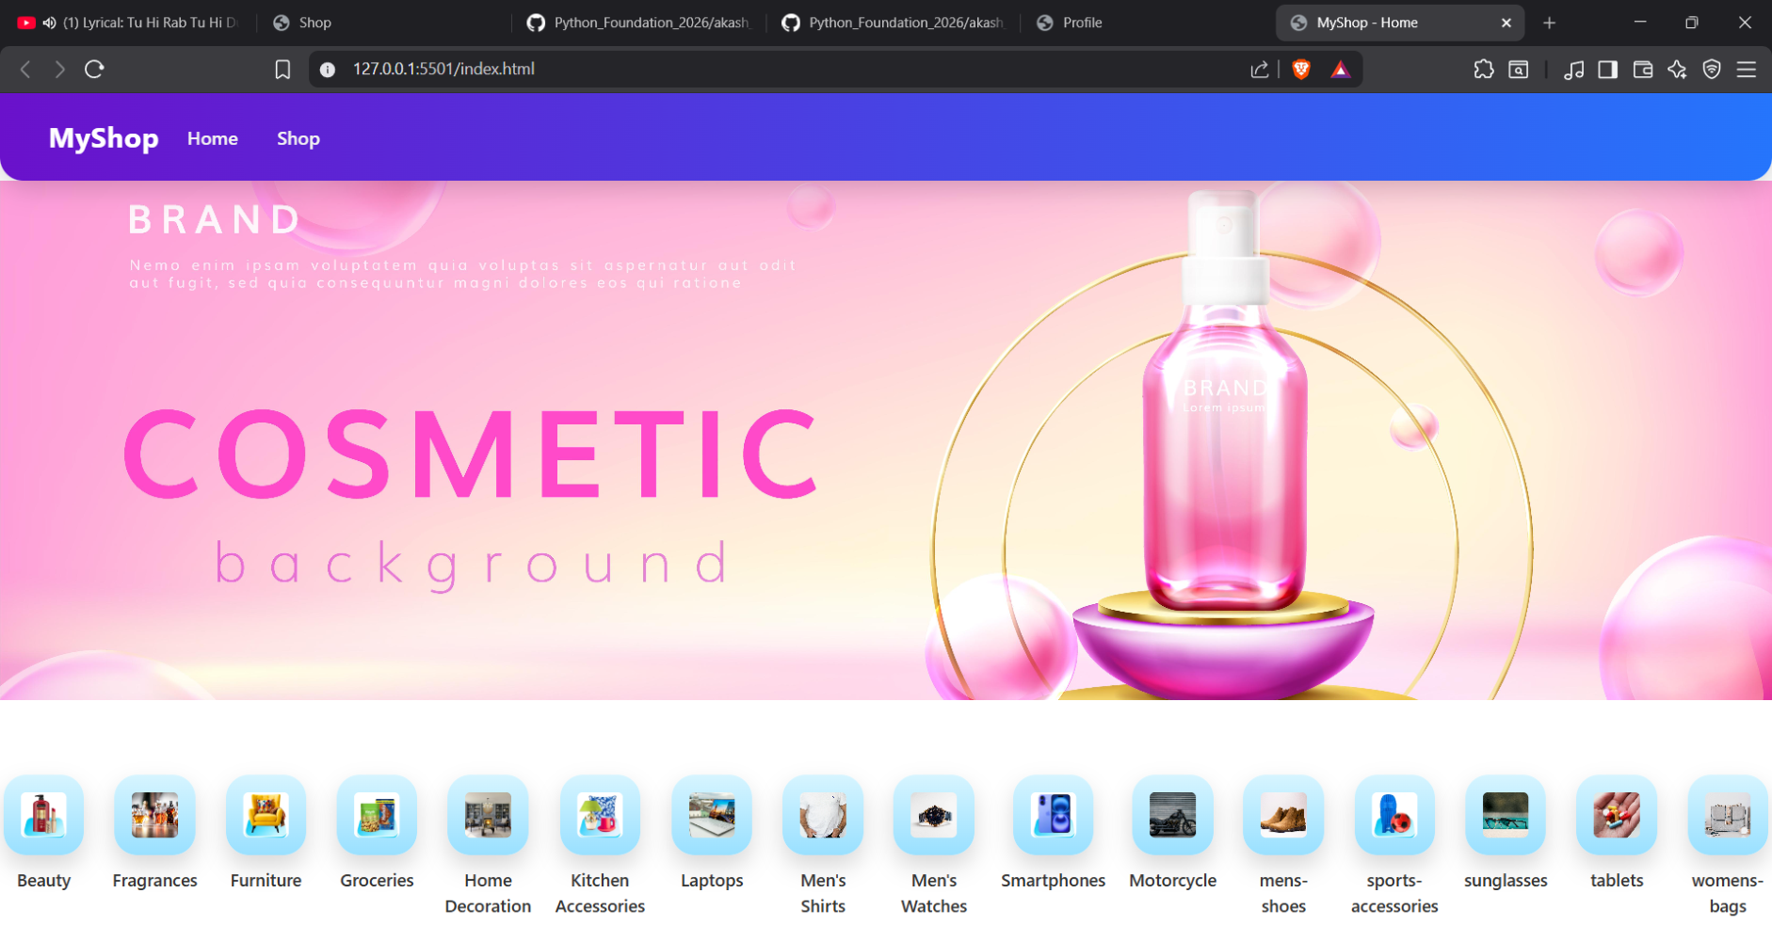Open a new browser tab
1772x941 pixels.
tap(1549, 23)
